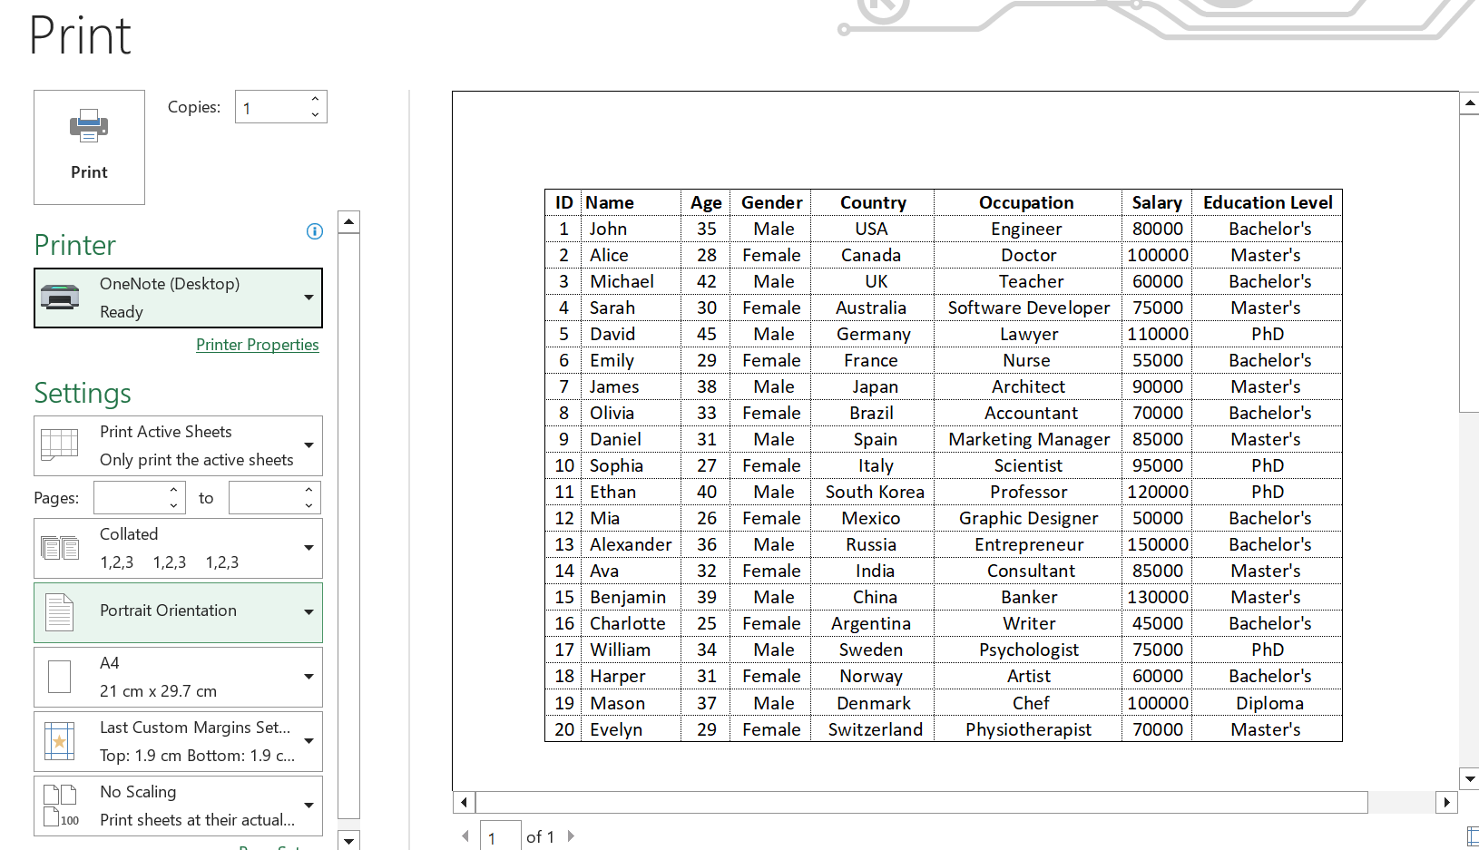Go to previous preview page arrow
The height and width of the screenshot is (850, 1479).
pyautogui.click(x=465, y=836)
